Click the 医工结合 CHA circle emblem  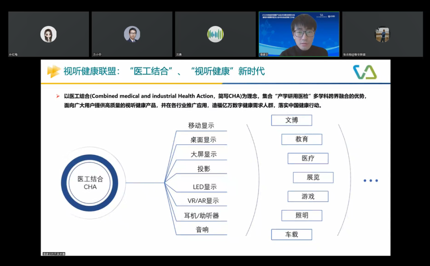90,183
